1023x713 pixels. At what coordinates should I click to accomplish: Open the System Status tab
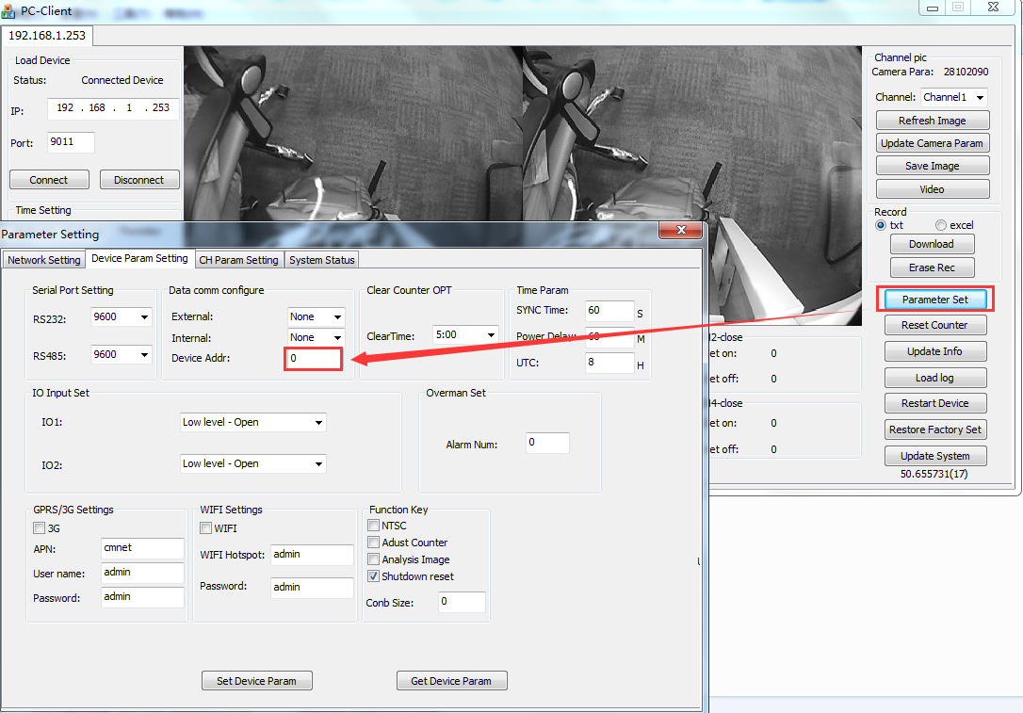(x=321, y=260)
